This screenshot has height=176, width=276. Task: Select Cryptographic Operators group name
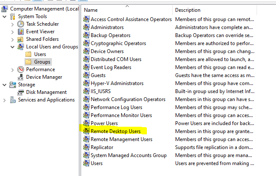[x=118, y=43]
